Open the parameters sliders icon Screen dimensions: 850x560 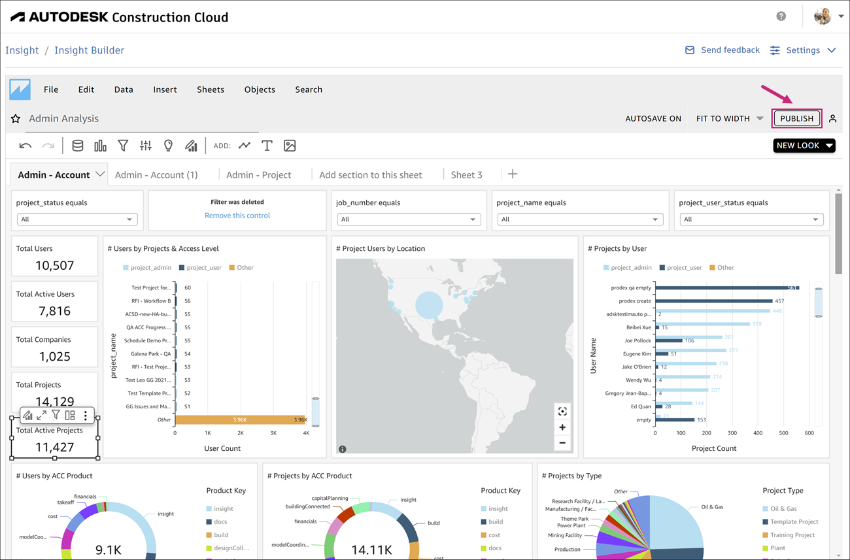point(145,146)
